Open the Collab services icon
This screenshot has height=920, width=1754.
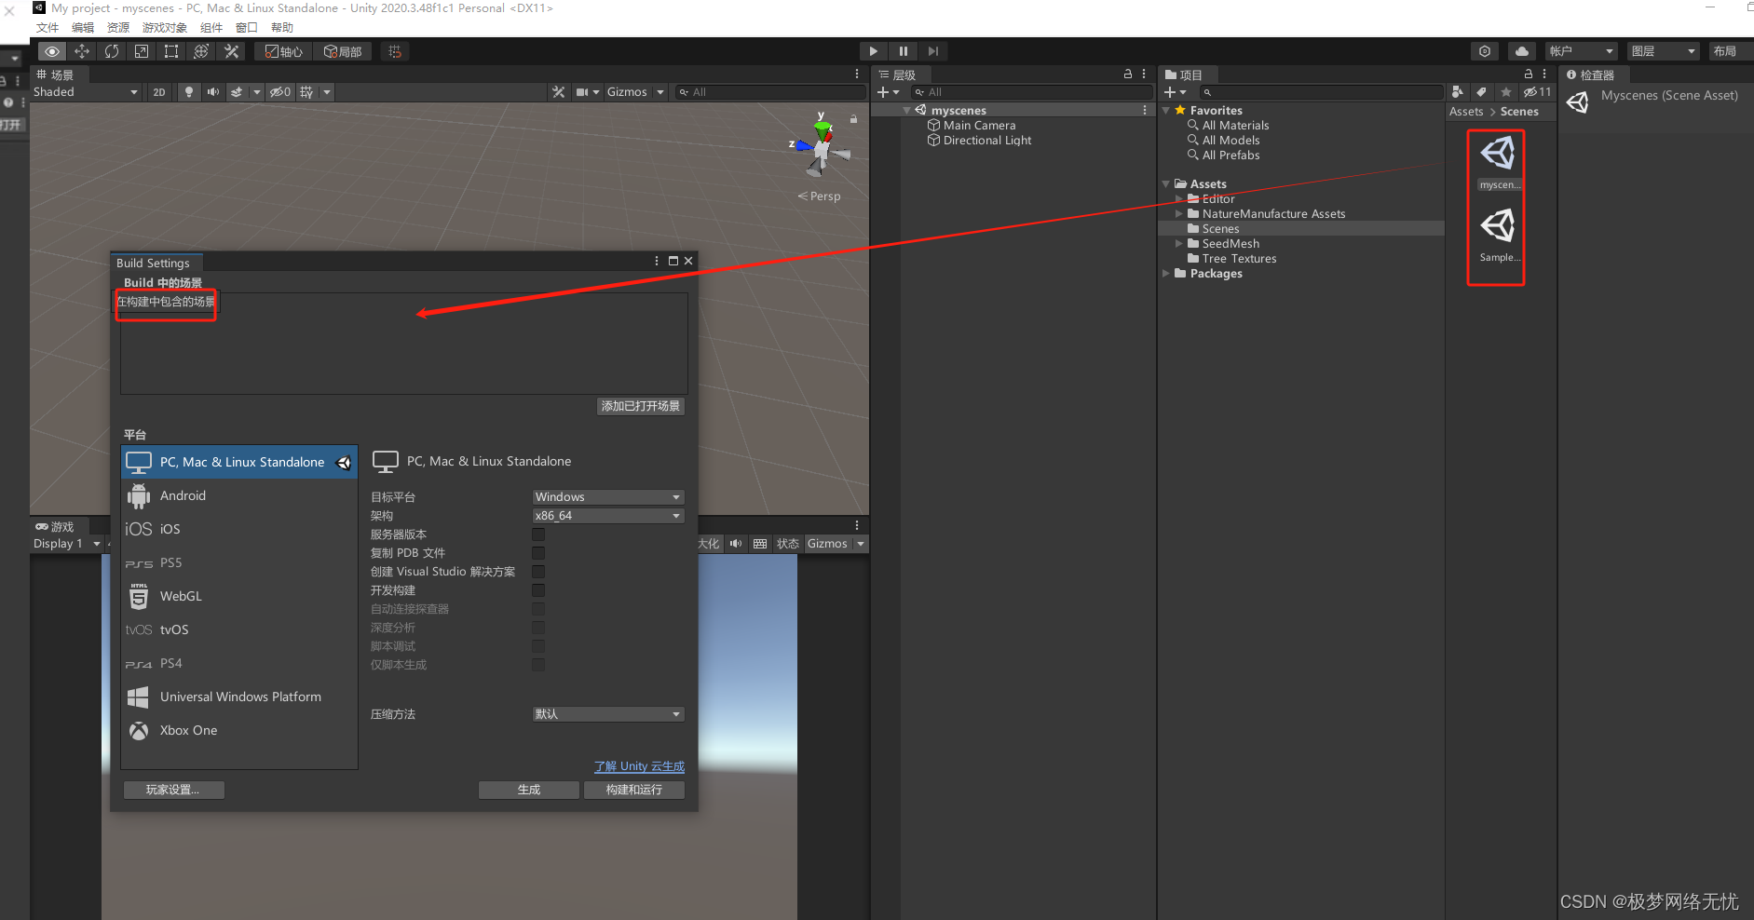(x=1485, y=51)
